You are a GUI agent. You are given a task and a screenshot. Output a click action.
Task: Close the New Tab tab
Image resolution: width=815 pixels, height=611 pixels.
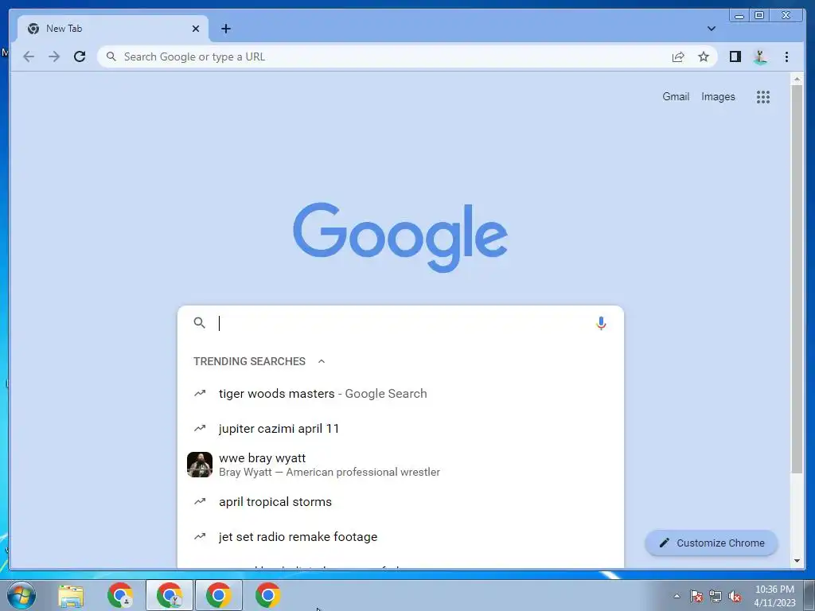196,29
